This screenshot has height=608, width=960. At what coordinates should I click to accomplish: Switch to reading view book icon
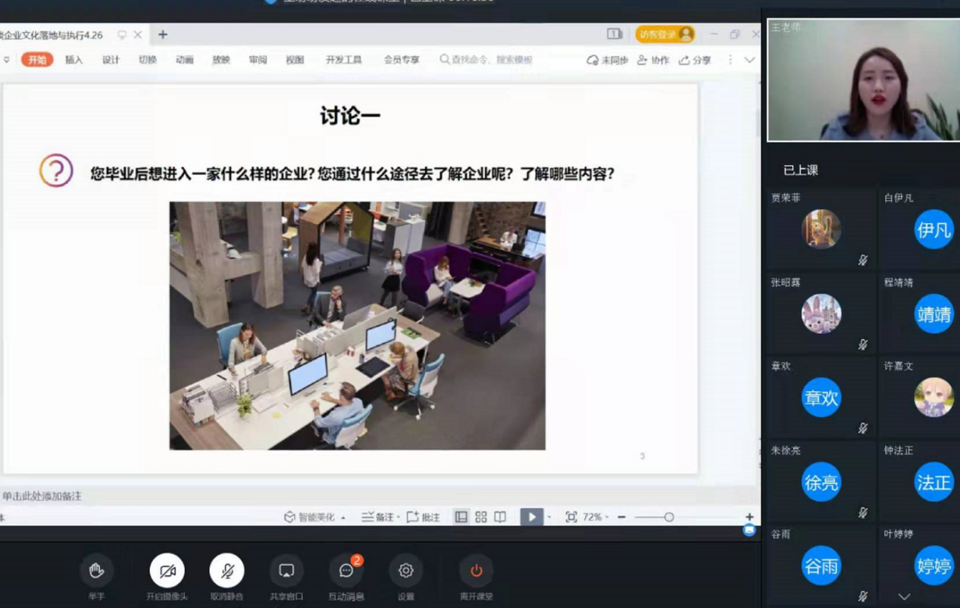500,517
